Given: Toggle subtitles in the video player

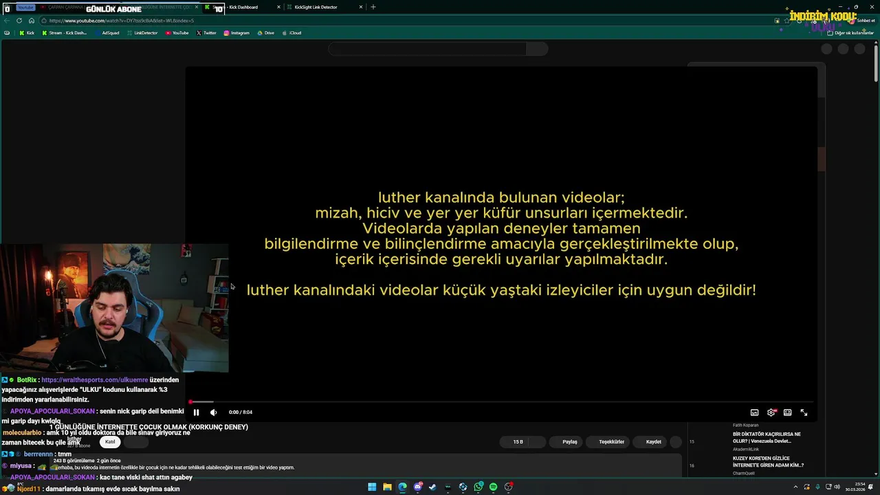Looking at the screenshot, I should click(754, 412).
